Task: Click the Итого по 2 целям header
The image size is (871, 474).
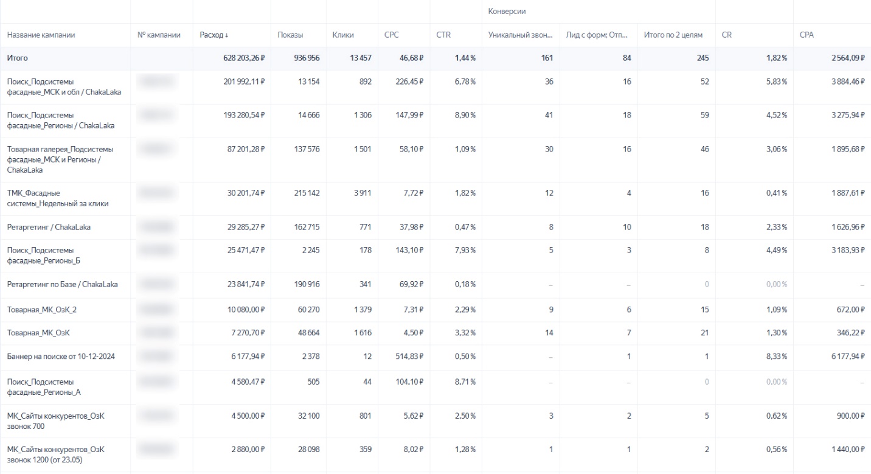Action: [x=673, y=35]
